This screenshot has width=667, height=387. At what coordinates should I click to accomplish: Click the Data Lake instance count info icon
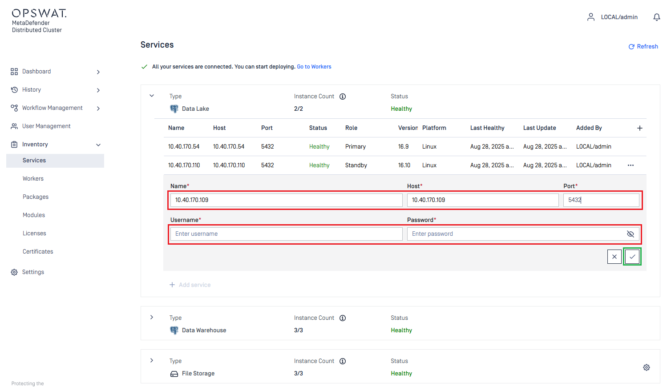(343, 97)
